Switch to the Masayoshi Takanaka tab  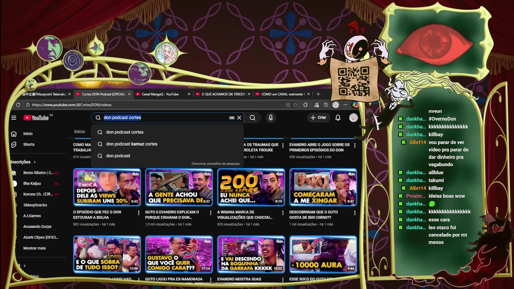coord(44,94)
